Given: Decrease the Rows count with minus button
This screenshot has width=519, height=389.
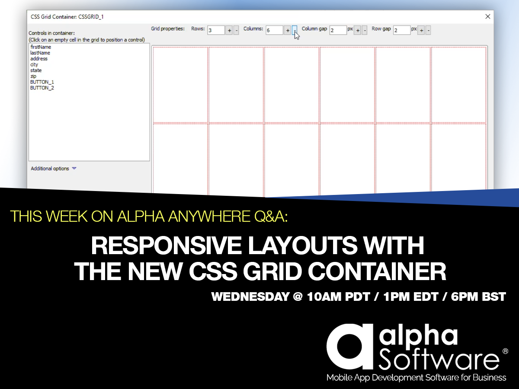Looking at the screenshot, I should click(x=236, y=30).
